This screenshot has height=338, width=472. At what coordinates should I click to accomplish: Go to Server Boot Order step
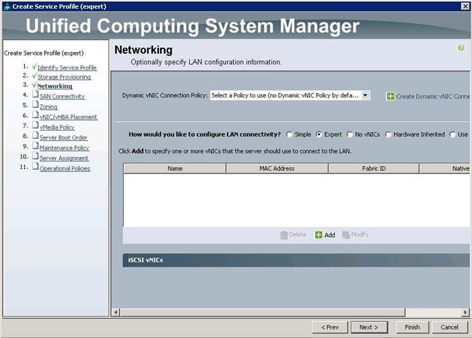pyautogui.click(x=63, y=137)
